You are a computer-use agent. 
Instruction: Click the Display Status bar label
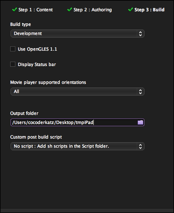pos(37,65)
